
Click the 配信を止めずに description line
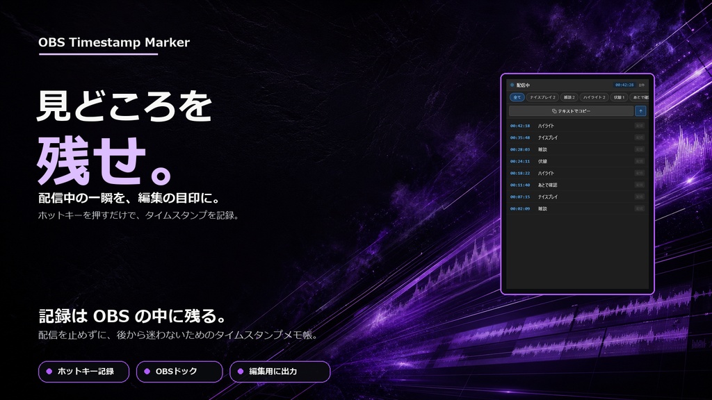[x=179, y=335]
